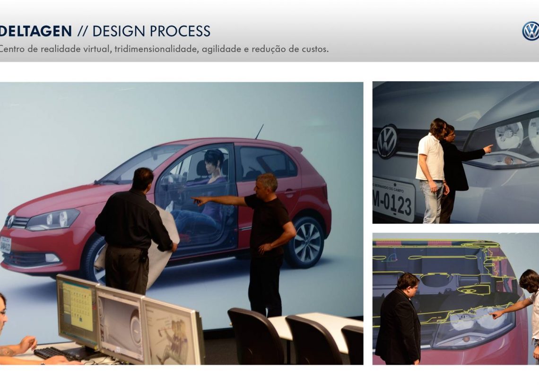Viewport: 539px width, 385px height.
Task: Select the subtitle about realidade virtual
Action: click(164, 49)
